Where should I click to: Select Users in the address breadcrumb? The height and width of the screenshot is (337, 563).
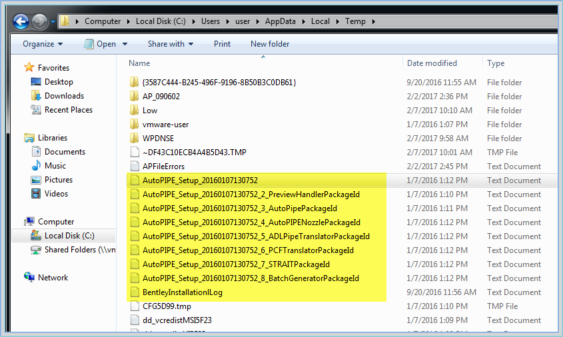point(211,21)
